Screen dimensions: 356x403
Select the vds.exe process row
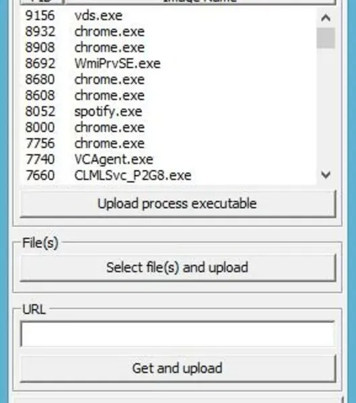168,15
